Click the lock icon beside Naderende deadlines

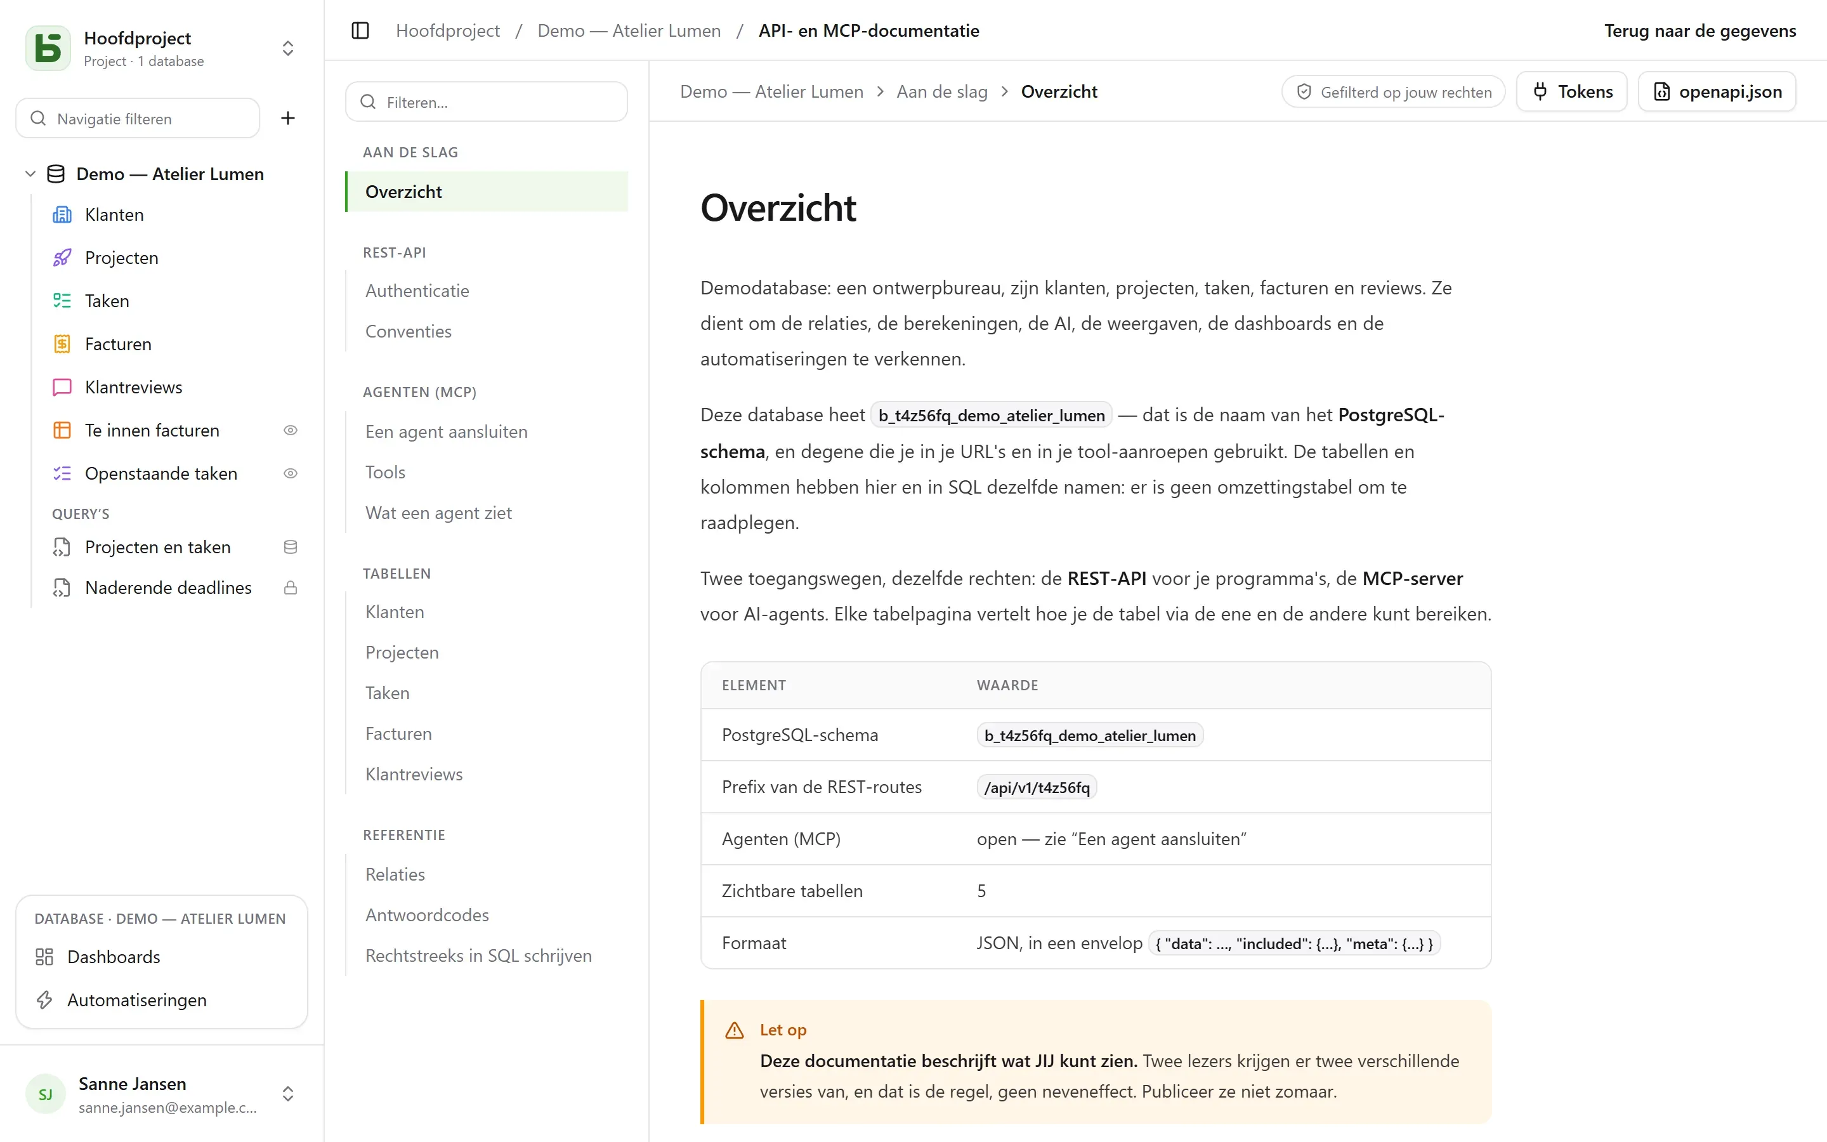click(290, 588)
